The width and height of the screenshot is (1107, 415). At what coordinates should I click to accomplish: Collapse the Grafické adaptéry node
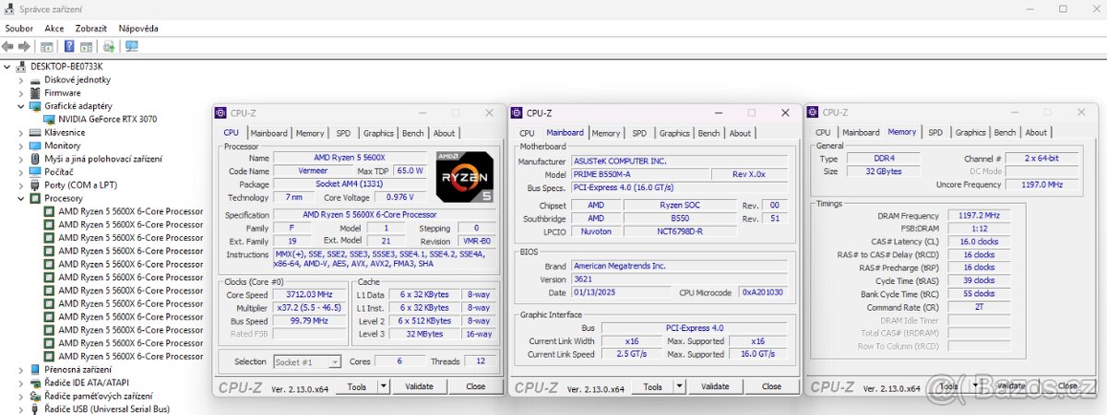click(21, 106)
